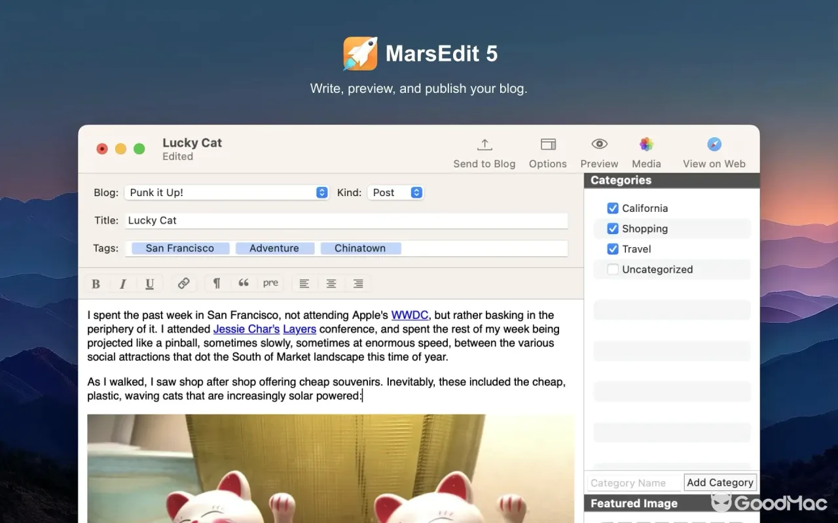This screenshot has height=523, width=838.
Task: Apply blockquote formatting
Action: pyautogui.click(x=244, y=284)
